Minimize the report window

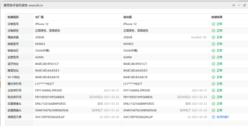click(239, 5)
